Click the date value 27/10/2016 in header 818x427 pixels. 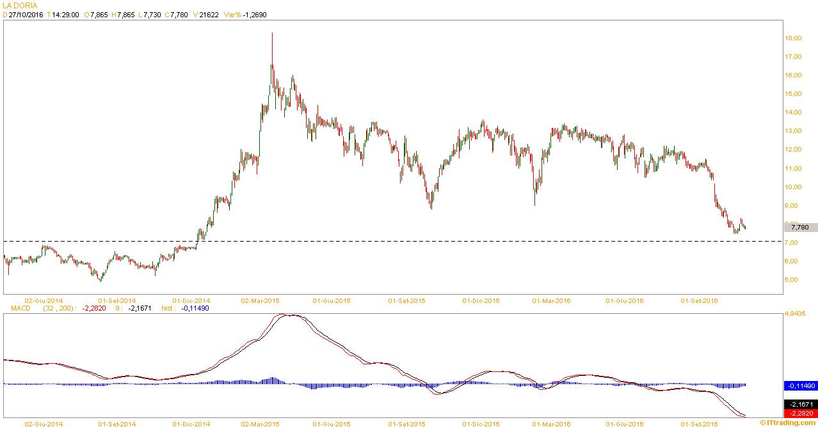pos(26,15)
